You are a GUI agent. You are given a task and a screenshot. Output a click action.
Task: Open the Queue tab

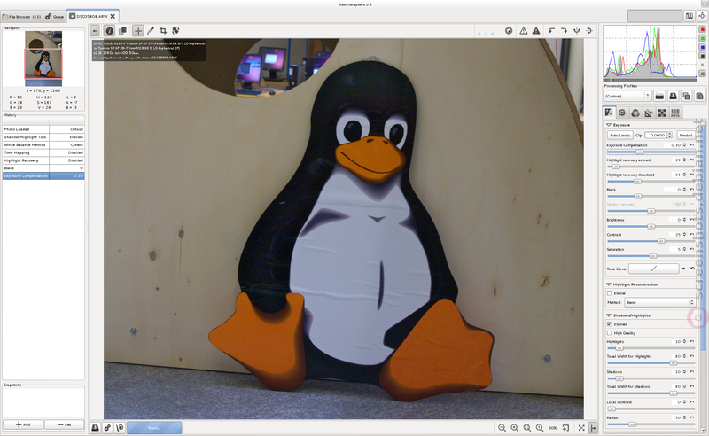pyautogui.click(x=55, y=17)
